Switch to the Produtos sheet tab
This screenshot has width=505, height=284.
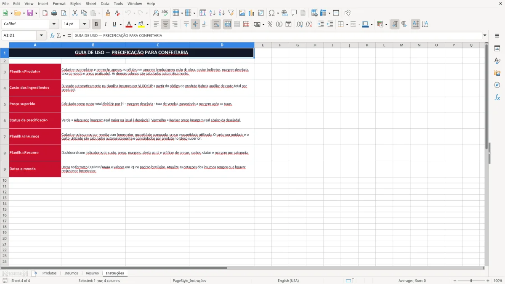49,273
